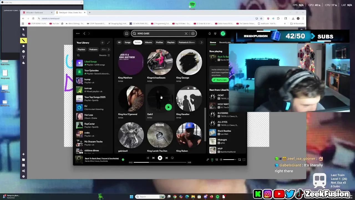The height and width of the screenshot is (200, 355).
Task: Open King Lavish Tha Don artist page
Action: click(x=160, y=137)
